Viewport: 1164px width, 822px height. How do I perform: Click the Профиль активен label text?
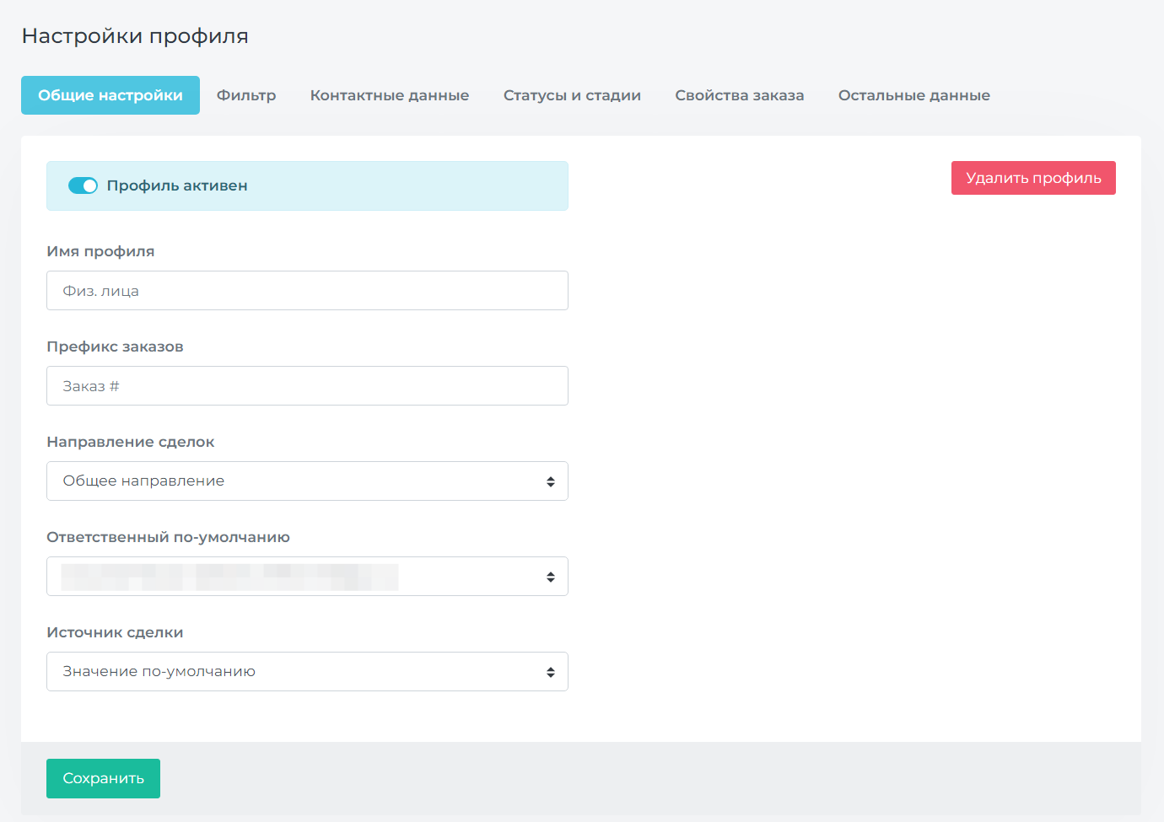click(177, 185)
